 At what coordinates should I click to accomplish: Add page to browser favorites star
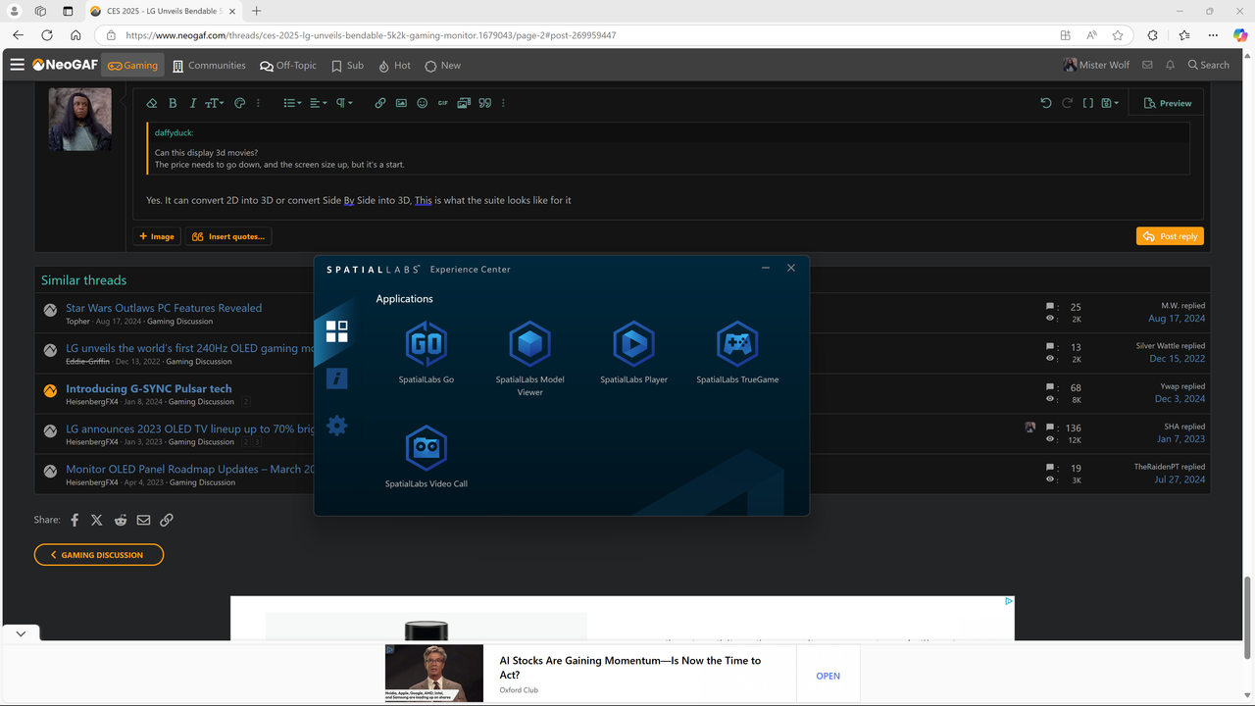1118,35
